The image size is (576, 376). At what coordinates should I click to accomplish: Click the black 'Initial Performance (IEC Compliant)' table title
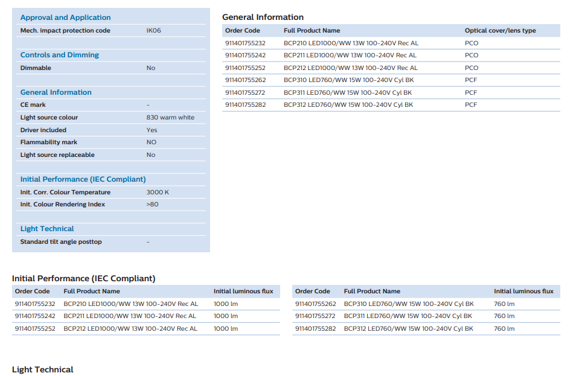pos(84,278)
